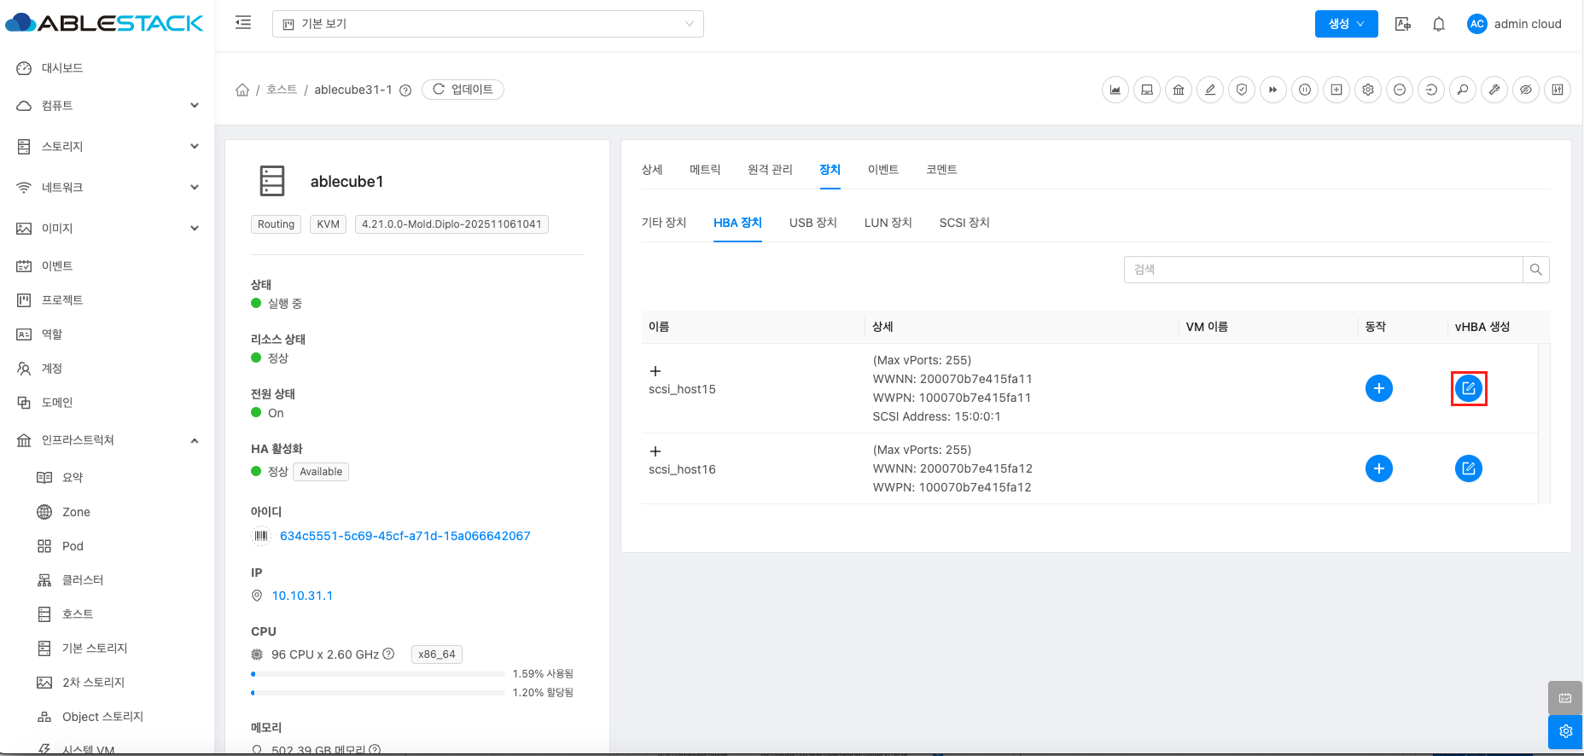The image size is (1584, 756).
Task: Click the pause circle icon in host toolbar
Action: 1305,90
